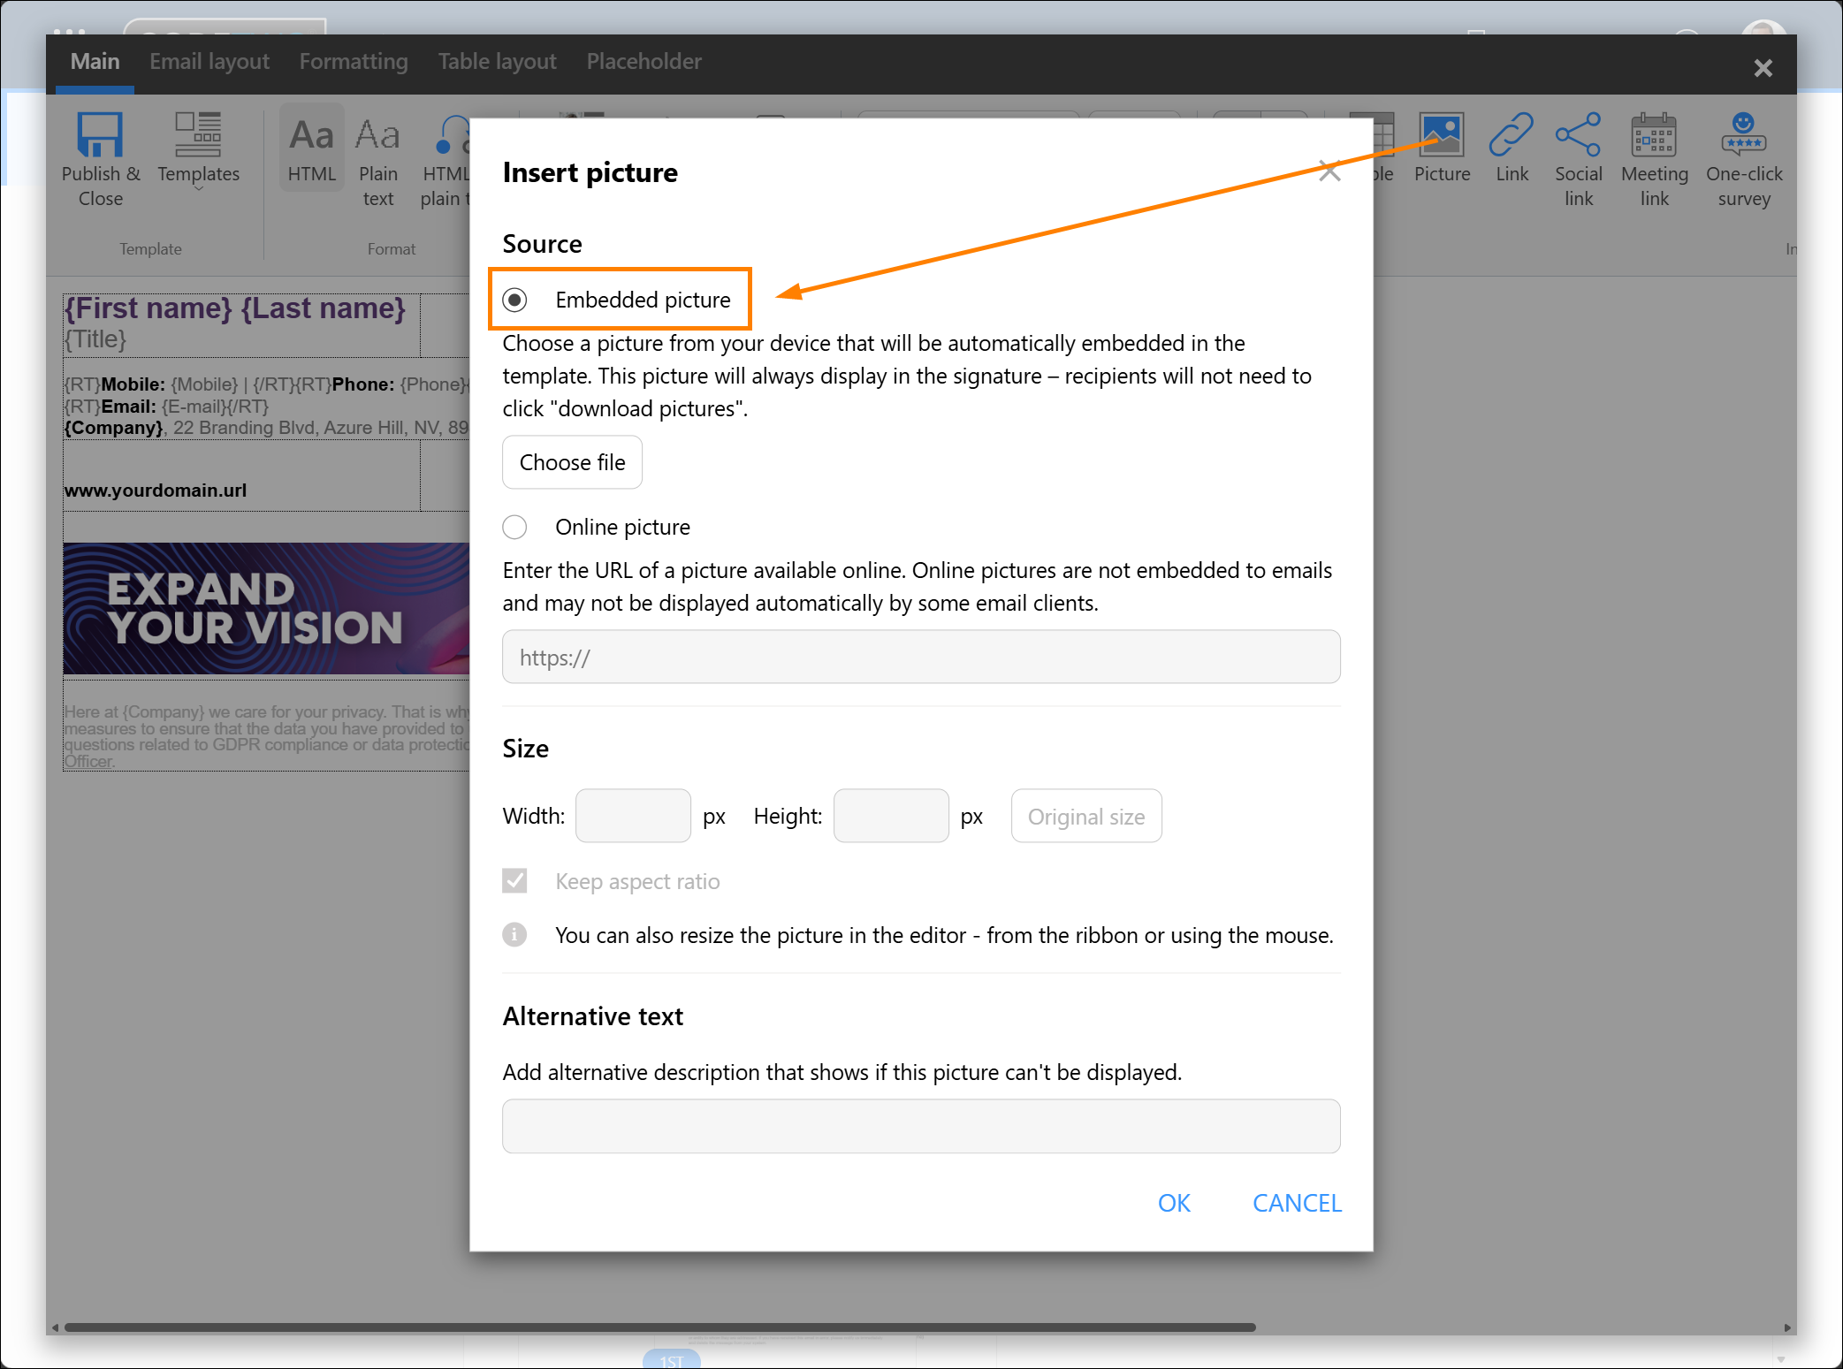Screen dimensions: 1843x1369
Task: Click the {Title} placeholder text
Action: pyautogui.click(x=95, y=339)
